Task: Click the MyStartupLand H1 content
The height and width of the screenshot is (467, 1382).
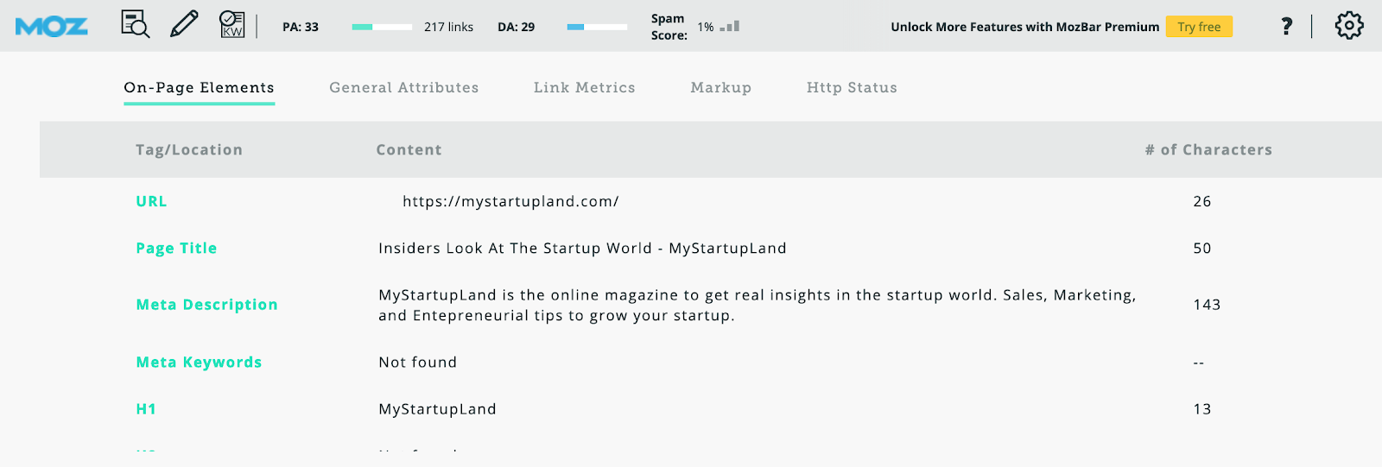Action: coord(437,409)
